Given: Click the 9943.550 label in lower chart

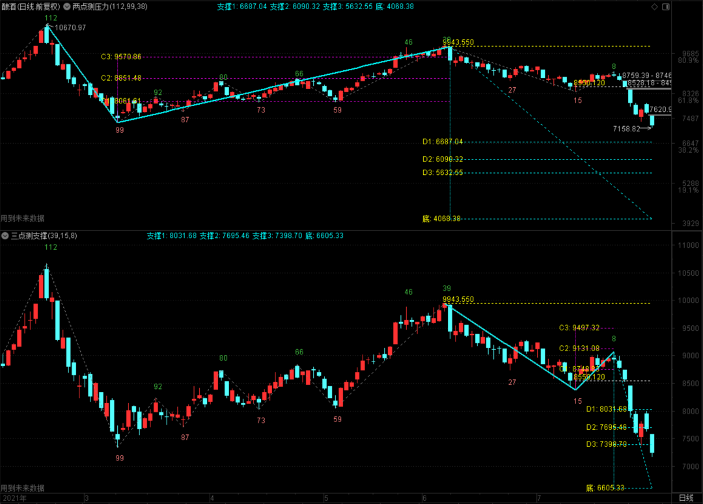Looking at the screenshot, I should pyautogui.click(x=458, y=299).
